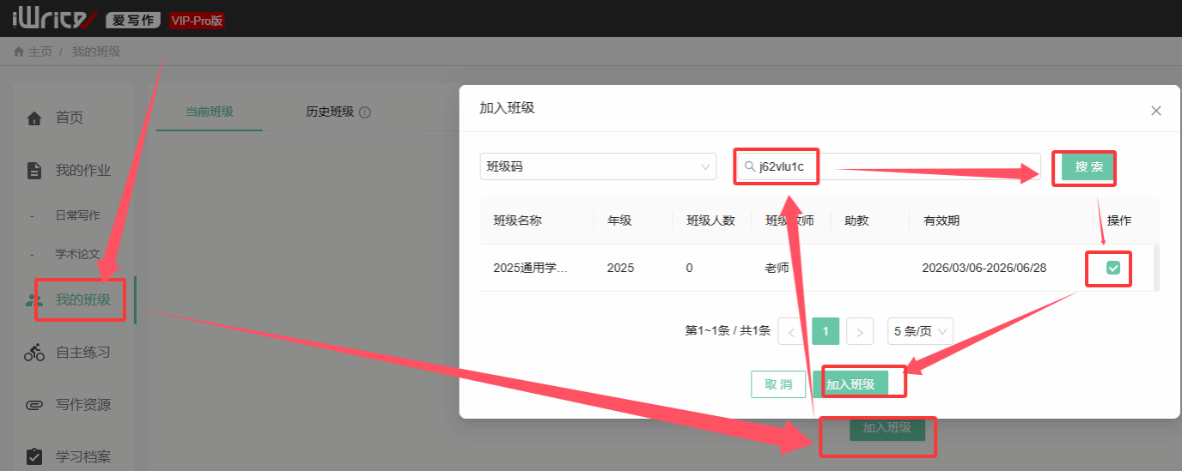Switch to the 历史班级 tab
The image size is (1182, 471).
pyautogui.click(x=330, y=112)
